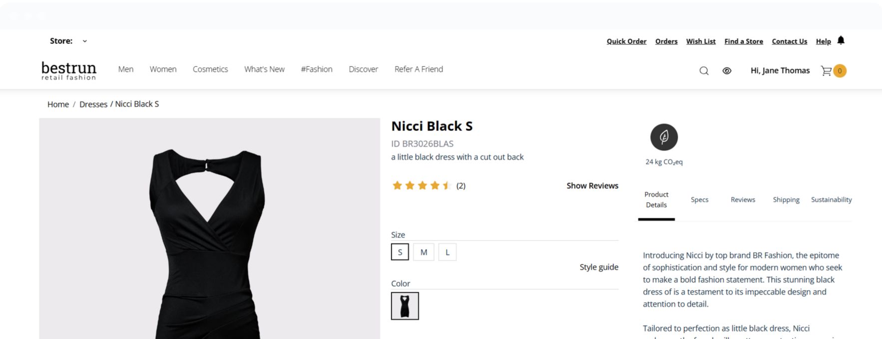Switch to the Specs tab
Viewport: 882px width, 339px height.
click(699, 199)
